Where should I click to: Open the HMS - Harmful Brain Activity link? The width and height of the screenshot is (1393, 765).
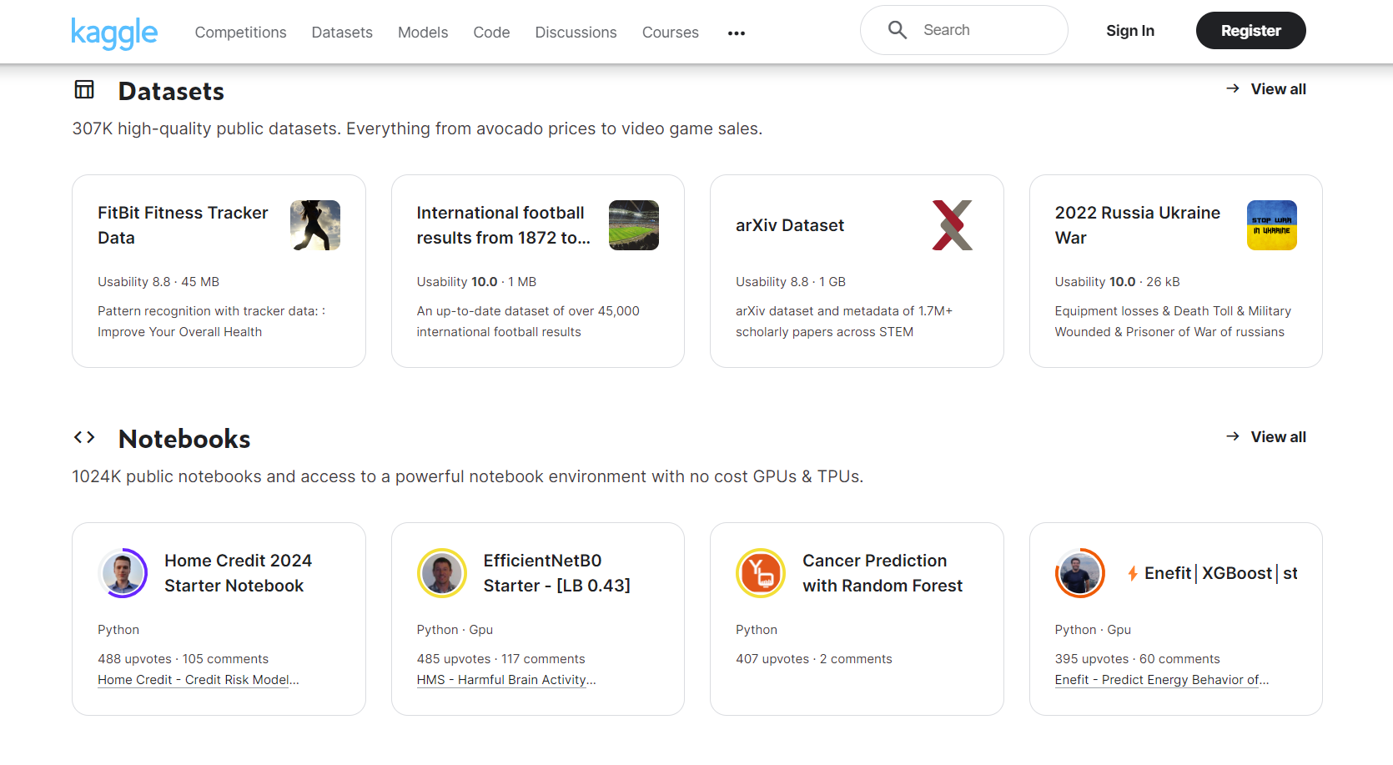[x=505, y=680]
